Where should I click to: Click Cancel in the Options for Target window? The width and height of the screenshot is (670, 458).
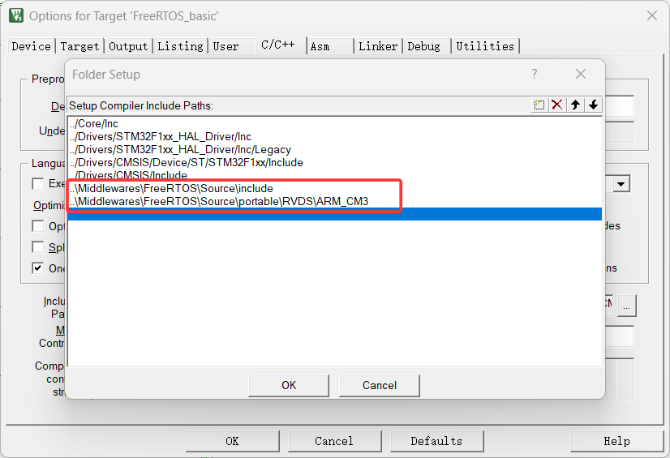pos(334,441)
